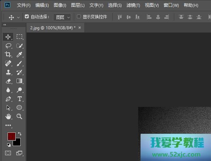This screenshot has width=211, height=161.
Task: Open the 文件(F) menu
Action: click(x=23, y=5)
